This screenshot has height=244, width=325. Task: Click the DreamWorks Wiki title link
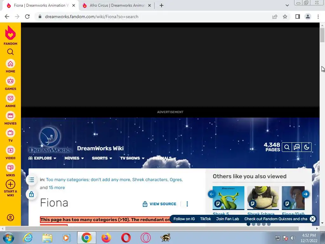tap(100, 148)
